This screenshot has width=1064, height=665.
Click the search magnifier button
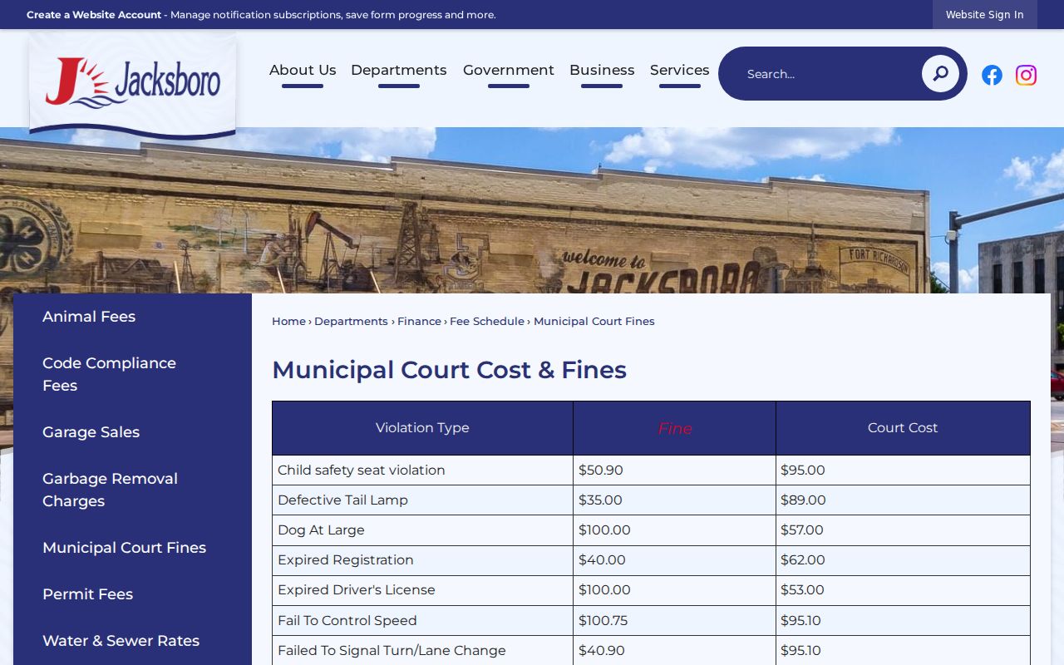(940, 74)
